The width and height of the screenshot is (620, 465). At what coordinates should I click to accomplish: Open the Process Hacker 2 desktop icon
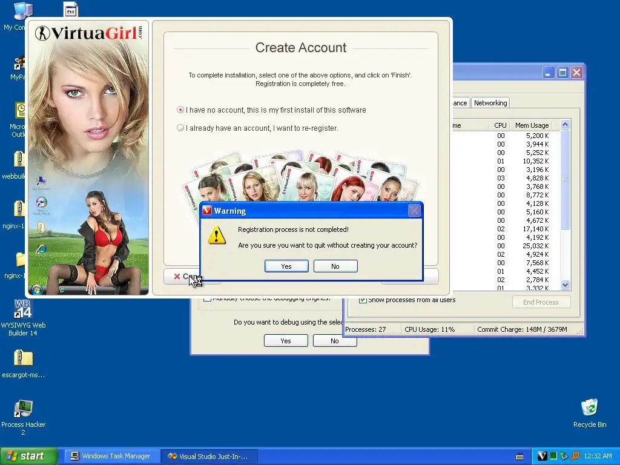tap(23, 409)
